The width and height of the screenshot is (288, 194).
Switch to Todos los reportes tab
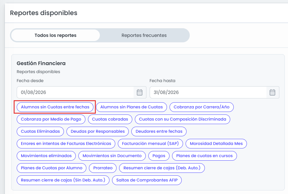click(56, 35)
